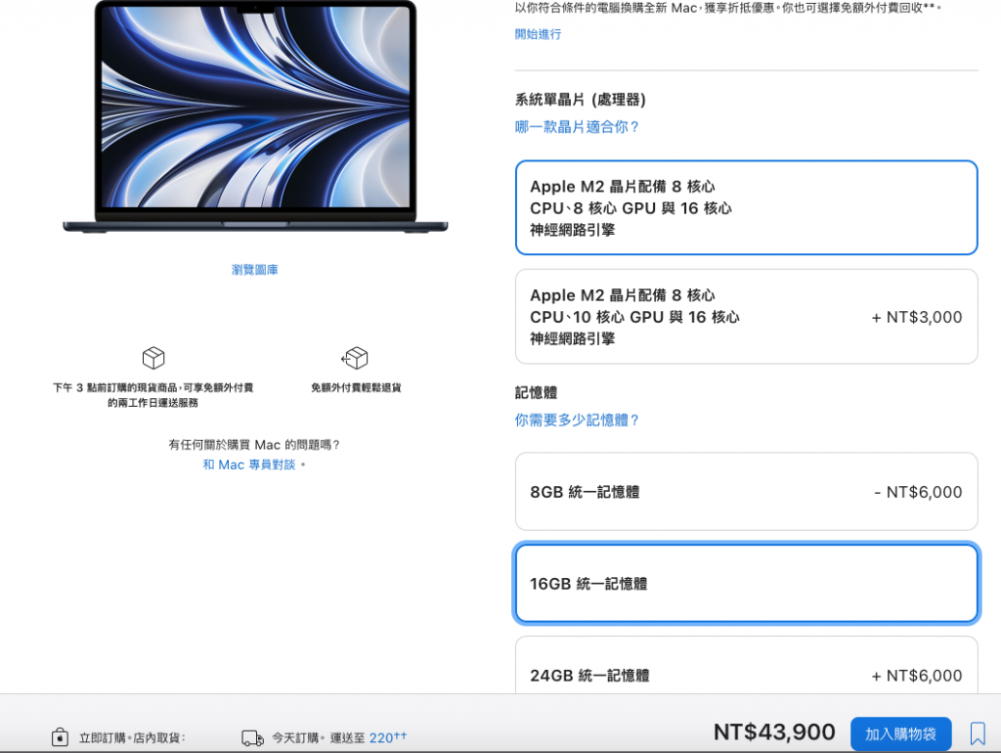
Task: Click the 系統單晶片 (處理器) heading
Action: [x=581, y=100]
